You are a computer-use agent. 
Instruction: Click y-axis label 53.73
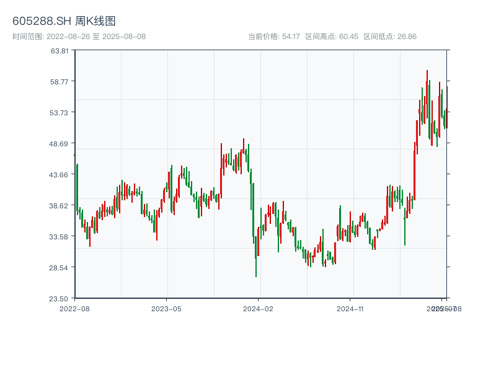pos(59,113)
